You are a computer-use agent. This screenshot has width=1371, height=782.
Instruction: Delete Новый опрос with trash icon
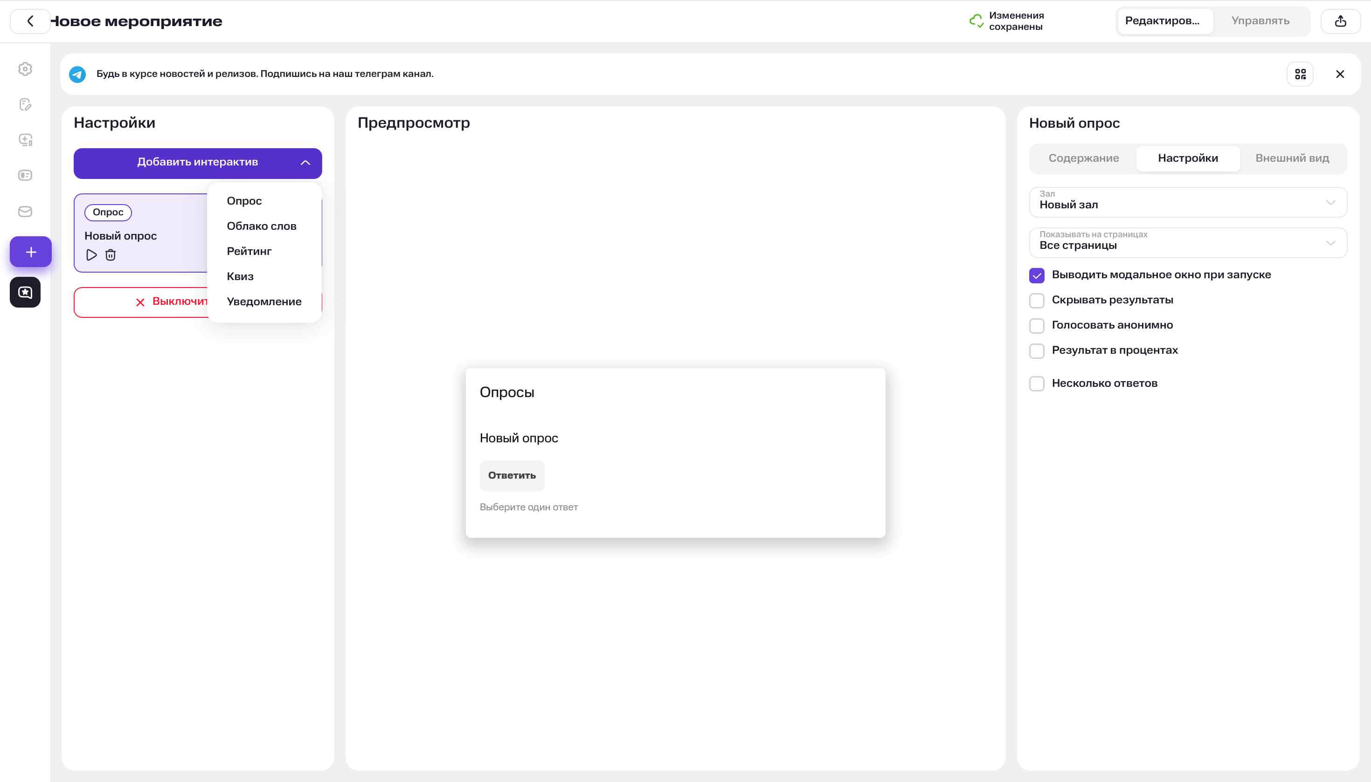tap(111, 255)
